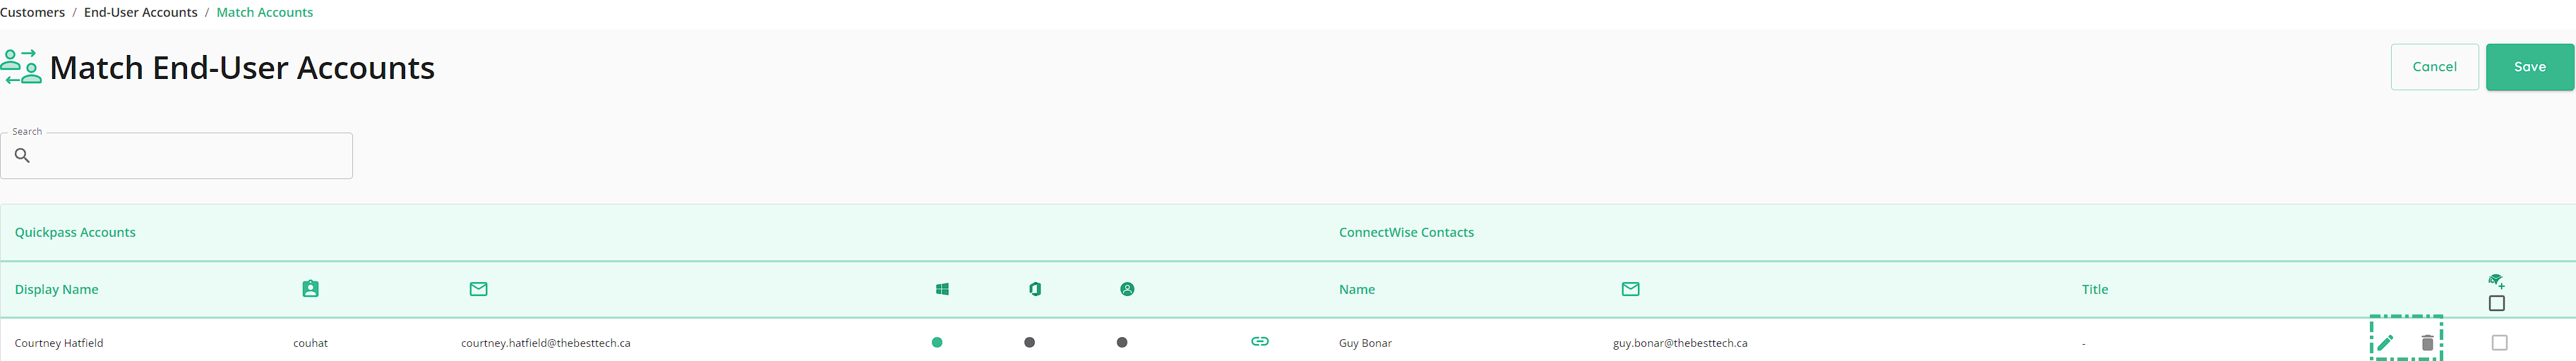Open Customers breadcrumb link
Screen dimensions: 2576x361
(32, 12)
